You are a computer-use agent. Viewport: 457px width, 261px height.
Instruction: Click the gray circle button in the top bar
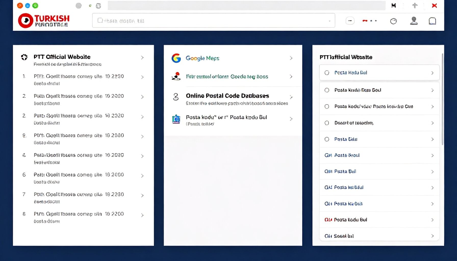click(79, 6)
